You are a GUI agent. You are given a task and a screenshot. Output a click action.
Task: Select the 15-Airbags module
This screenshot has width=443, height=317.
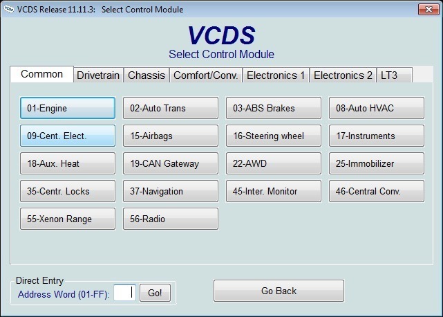pyautogui.click(x=171, y=136)
